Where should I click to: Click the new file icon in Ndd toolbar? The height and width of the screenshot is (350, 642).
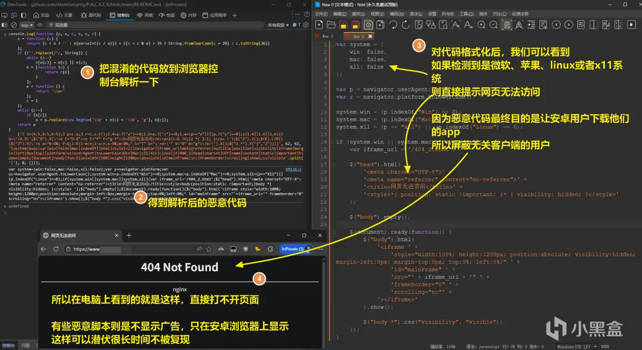click(319, 25)
